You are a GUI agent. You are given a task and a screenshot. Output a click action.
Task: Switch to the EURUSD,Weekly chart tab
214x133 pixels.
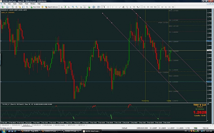coord(60,125)
